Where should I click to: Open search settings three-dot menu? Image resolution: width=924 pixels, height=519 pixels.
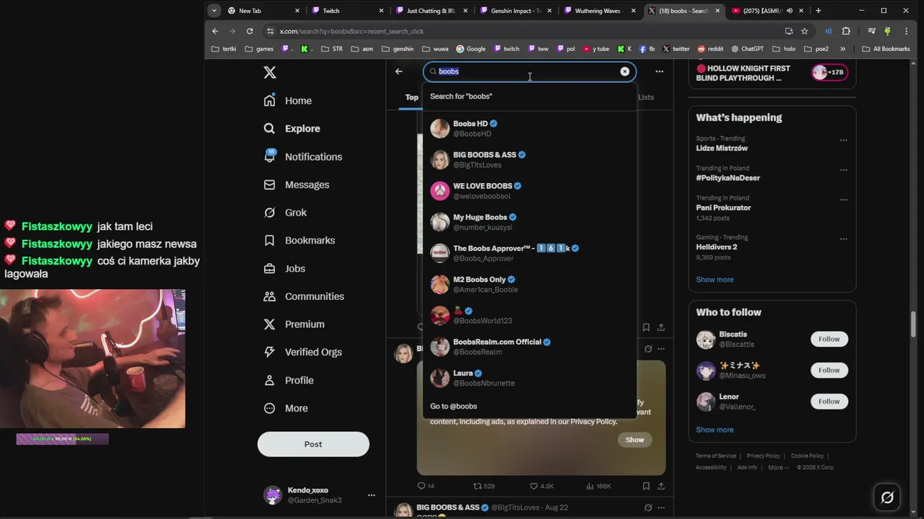pyautogui.click(x=659, y=71)
